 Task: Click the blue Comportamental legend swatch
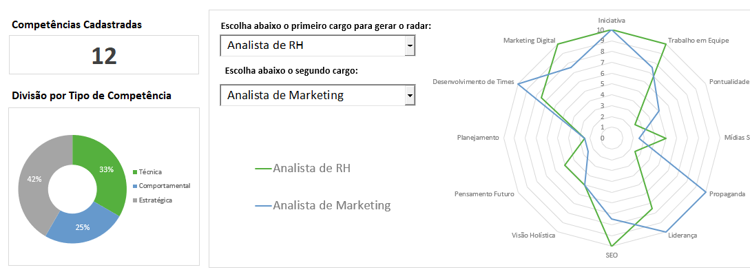(x=136, y=186)
